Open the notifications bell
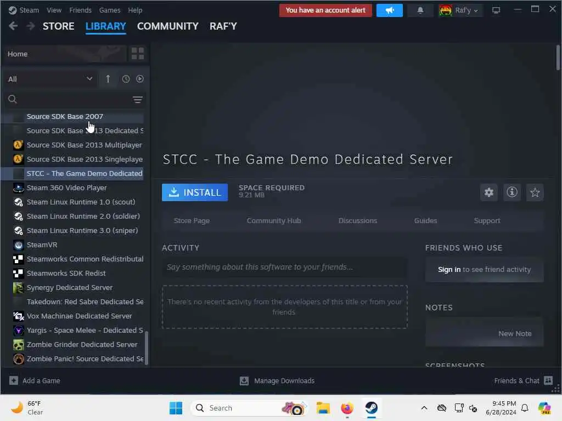 (420, 10)
